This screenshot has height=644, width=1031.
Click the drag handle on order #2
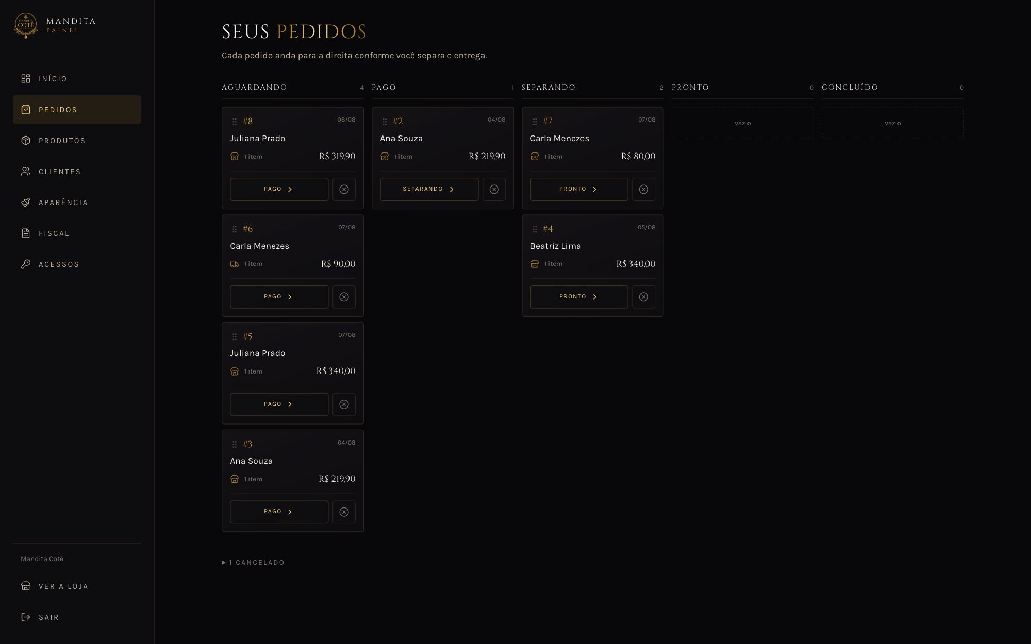point(385,122)
